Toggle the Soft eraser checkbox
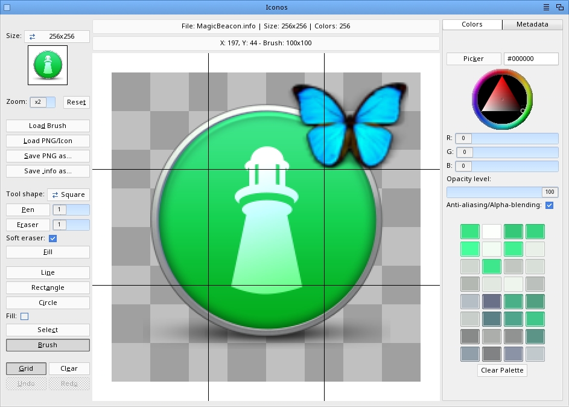 pos(52,239)
